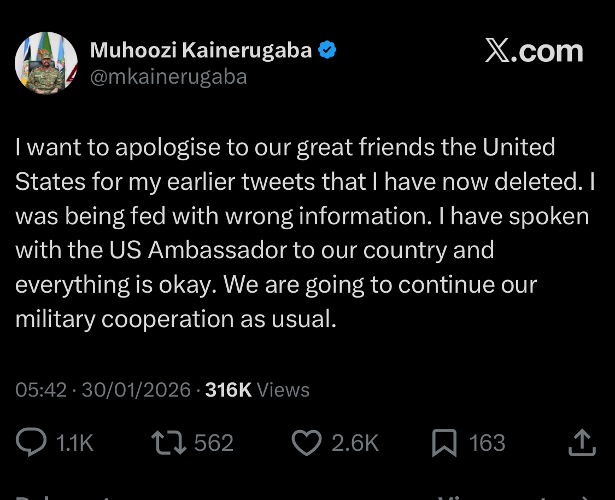The image size is (615, 500).
Task: Open the profile avatar photo
Action: pyautogui.click(x=46, y=63)
